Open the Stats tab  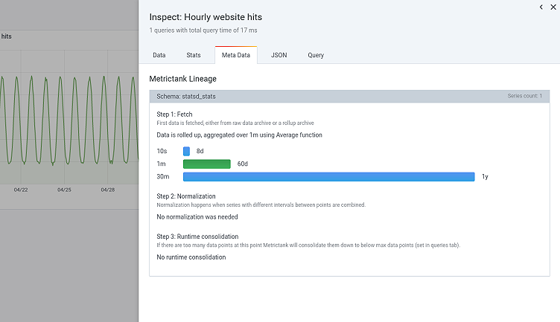[x=194, y=55]
